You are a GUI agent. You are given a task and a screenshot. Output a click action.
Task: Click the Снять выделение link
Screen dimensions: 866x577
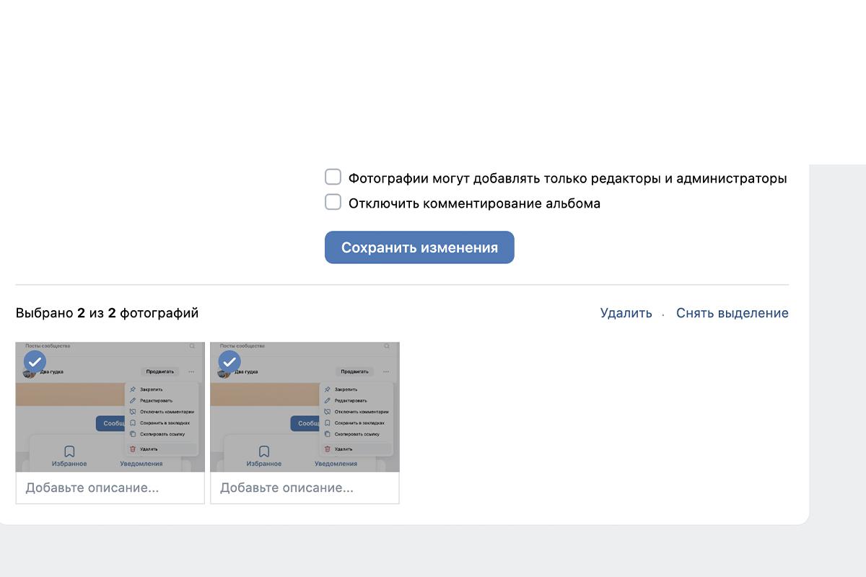pos(732,313)
